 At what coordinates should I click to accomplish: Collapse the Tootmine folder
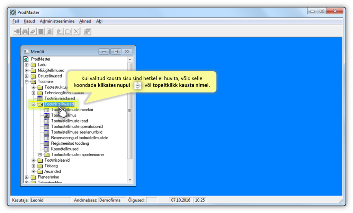(x=27, y=82)
